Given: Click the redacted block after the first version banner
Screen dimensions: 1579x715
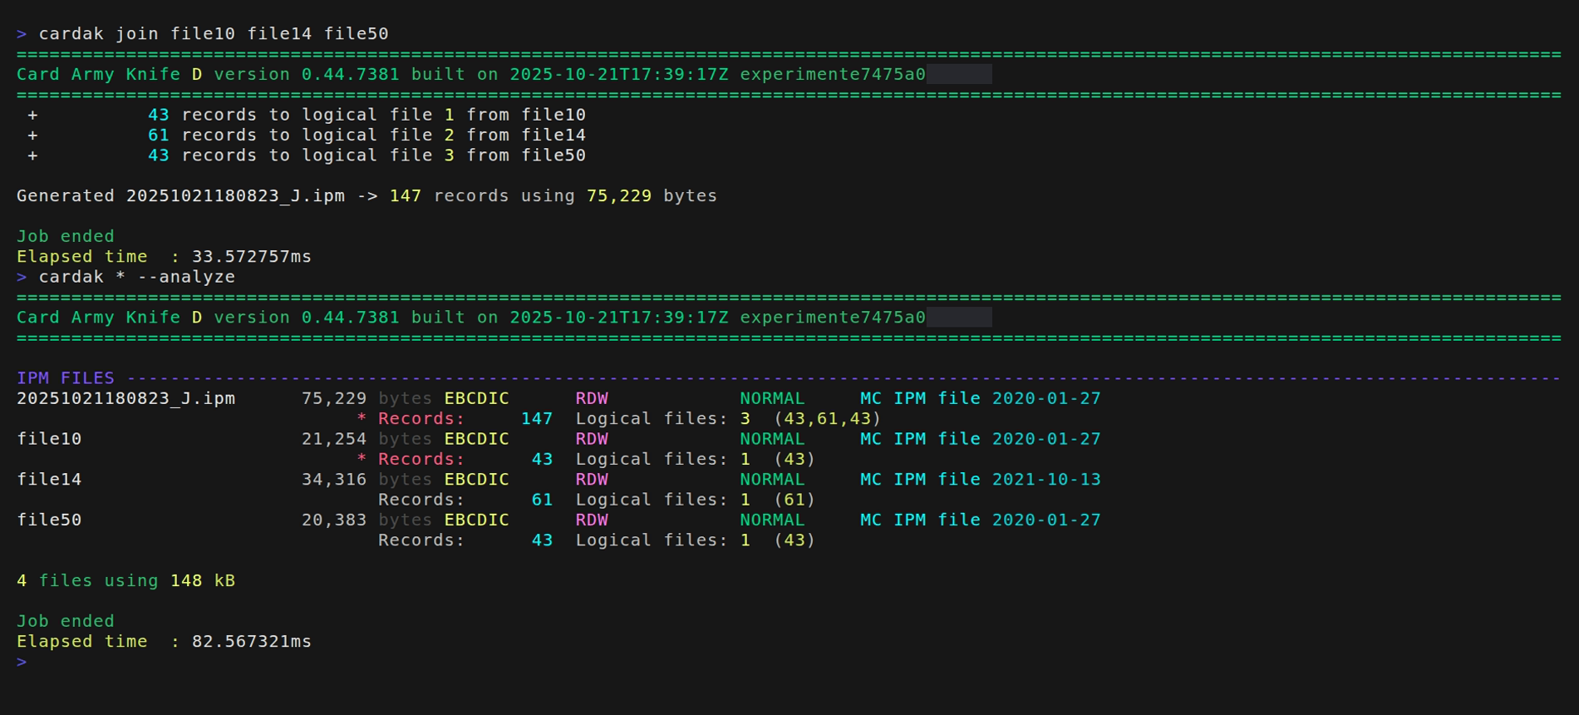Looking at the screenshot, I should point(959,75).
